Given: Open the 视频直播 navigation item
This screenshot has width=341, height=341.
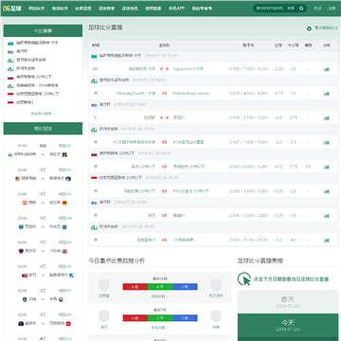Looking at the screenshot, I should (153, 9).
